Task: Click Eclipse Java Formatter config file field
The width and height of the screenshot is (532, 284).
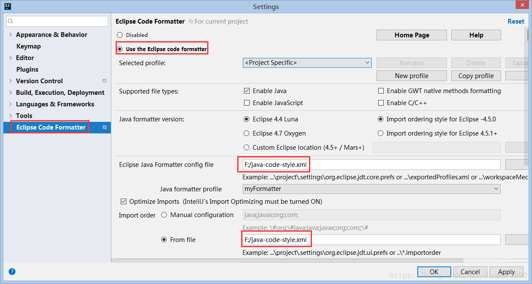Action: [x=371, y=165]
